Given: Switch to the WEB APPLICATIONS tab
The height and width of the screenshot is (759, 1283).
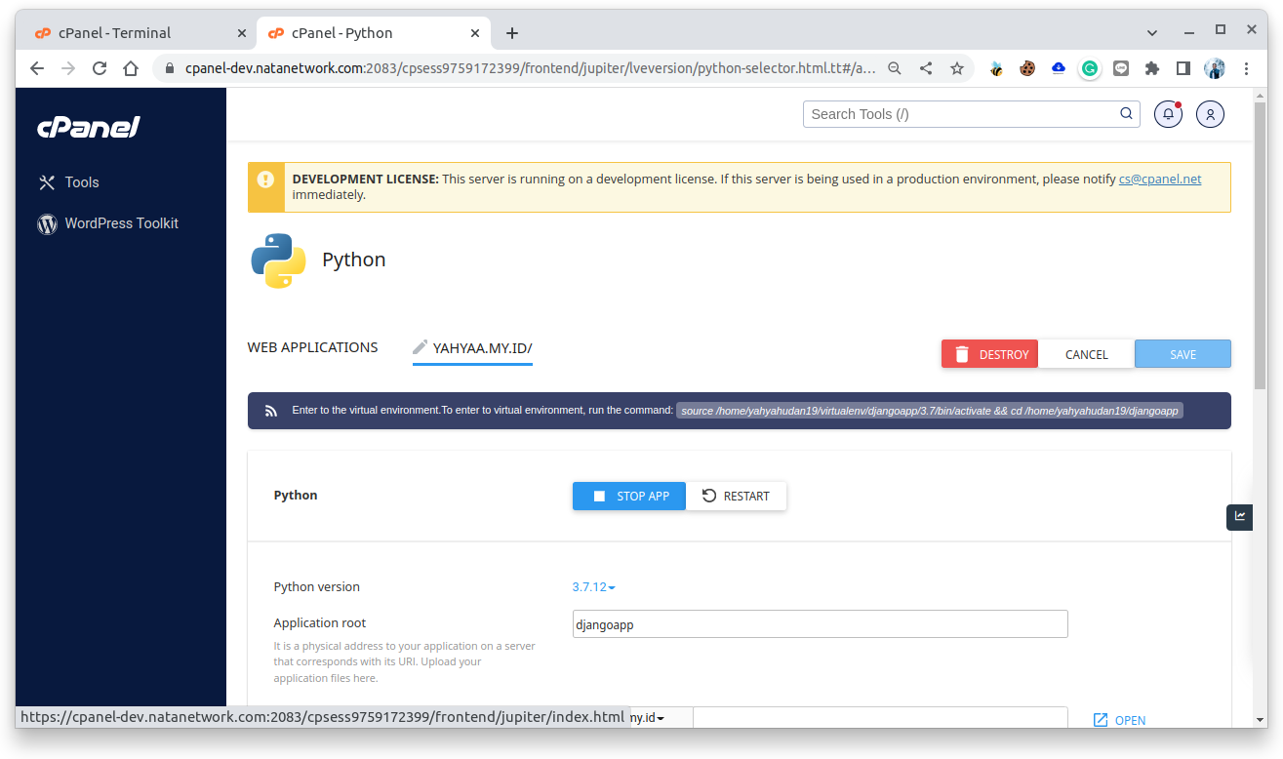Looking at the screenshot, I should tap(312, 347).
